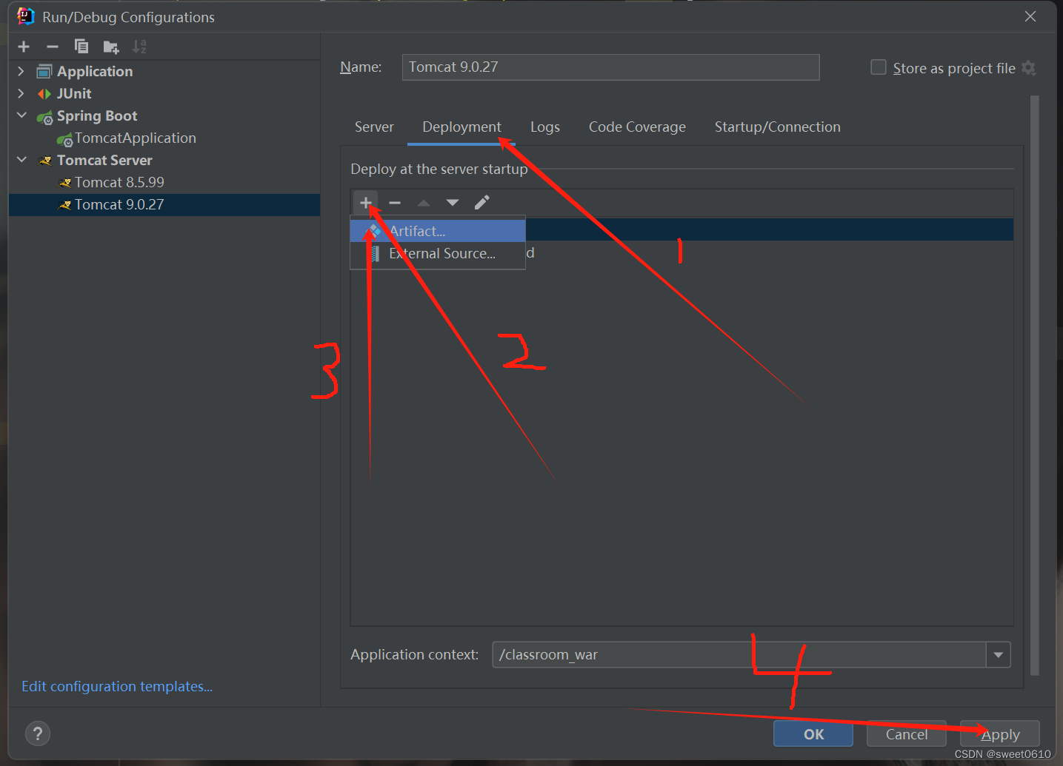Image resolution: width=1063 pixels, height=766 pixels.
Task: Edit the deployment artifact with the pencil icon
Action: click(482, 202)
